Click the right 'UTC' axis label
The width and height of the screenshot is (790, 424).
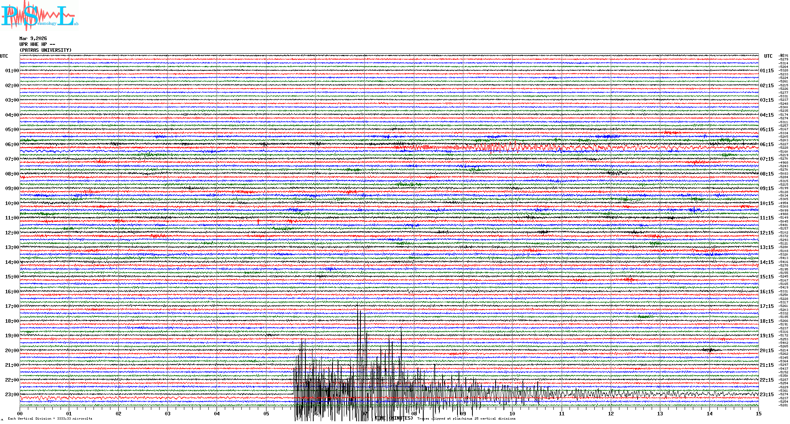click(x=768, y=56)
